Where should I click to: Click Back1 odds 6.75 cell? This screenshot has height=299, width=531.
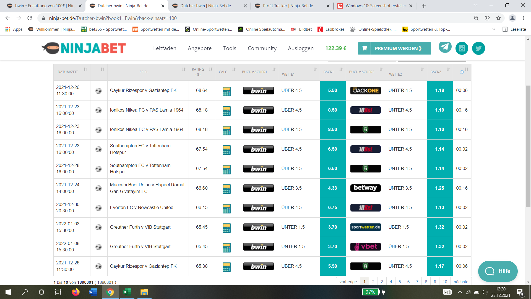(333, 208)
